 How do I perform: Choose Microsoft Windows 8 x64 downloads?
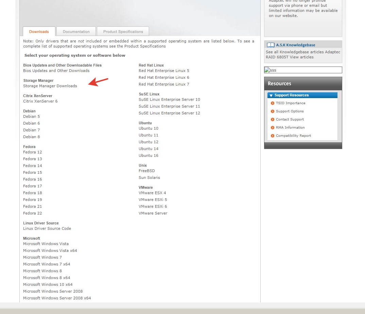47,278
